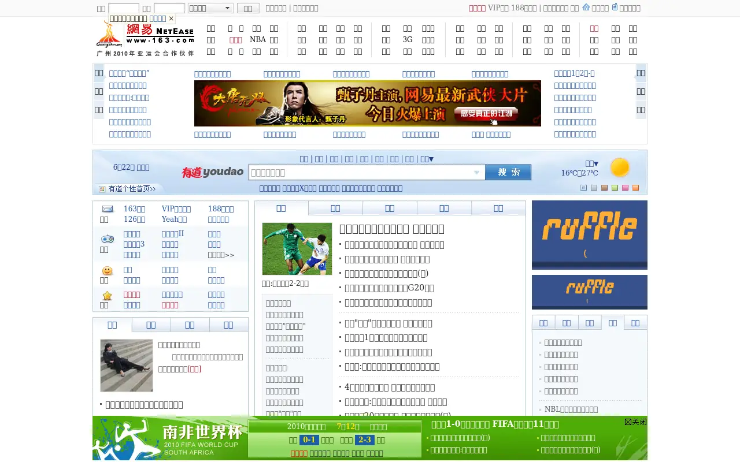The image size is (740, 462).
Task: Open the NBA channel link
Action: pyautogui.click(x=258, y=40)
